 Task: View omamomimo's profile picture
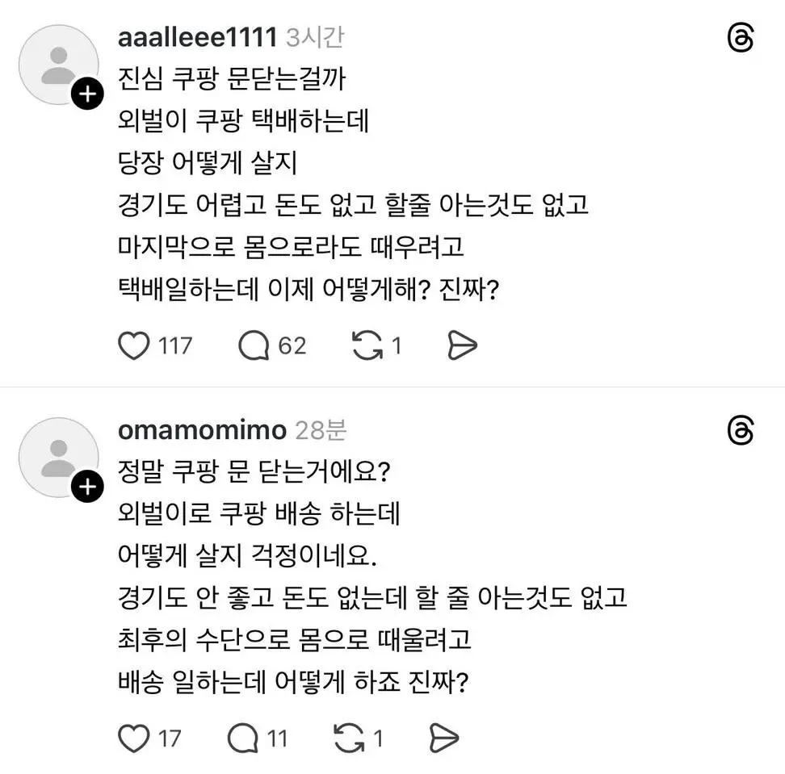click(x=57, y=456)
